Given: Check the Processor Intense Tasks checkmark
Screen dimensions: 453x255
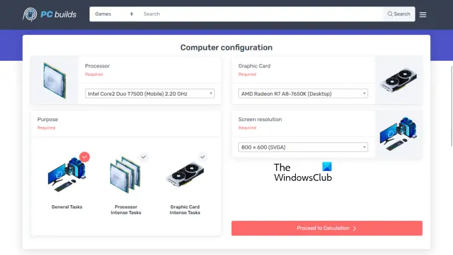Looking at the screenshot, I should pyautogui.click(x=144, y=157).
